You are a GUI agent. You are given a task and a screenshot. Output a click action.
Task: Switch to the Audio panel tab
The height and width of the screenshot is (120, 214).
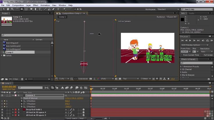click(x=192, y=13)
